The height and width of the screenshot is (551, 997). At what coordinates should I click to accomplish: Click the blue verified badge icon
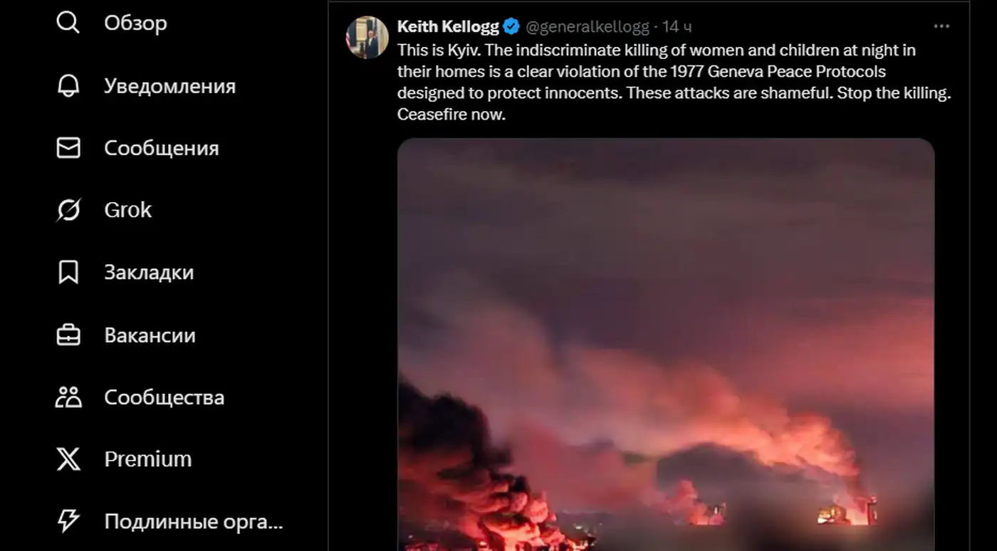point(511,27)
